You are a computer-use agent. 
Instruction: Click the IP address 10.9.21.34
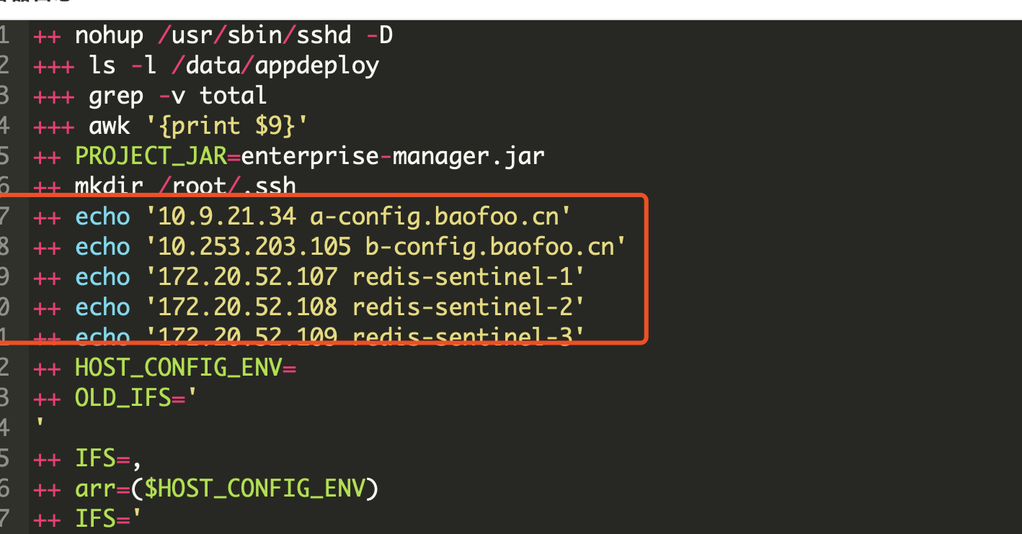coord(227,217)
